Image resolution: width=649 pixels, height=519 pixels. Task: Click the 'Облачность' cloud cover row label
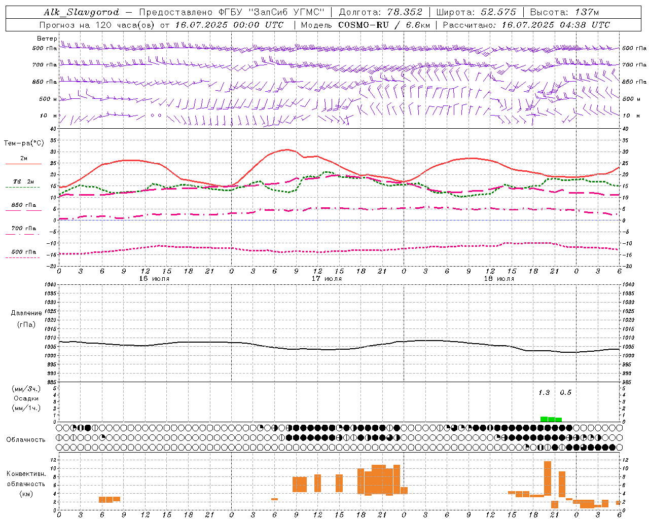pyautogui.click(x=26, y=439)
